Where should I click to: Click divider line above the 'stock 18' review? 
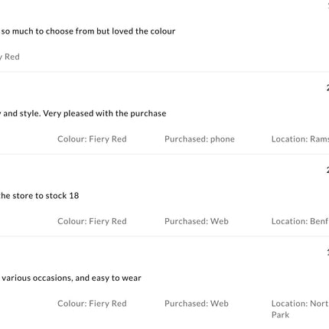point(164,154)
